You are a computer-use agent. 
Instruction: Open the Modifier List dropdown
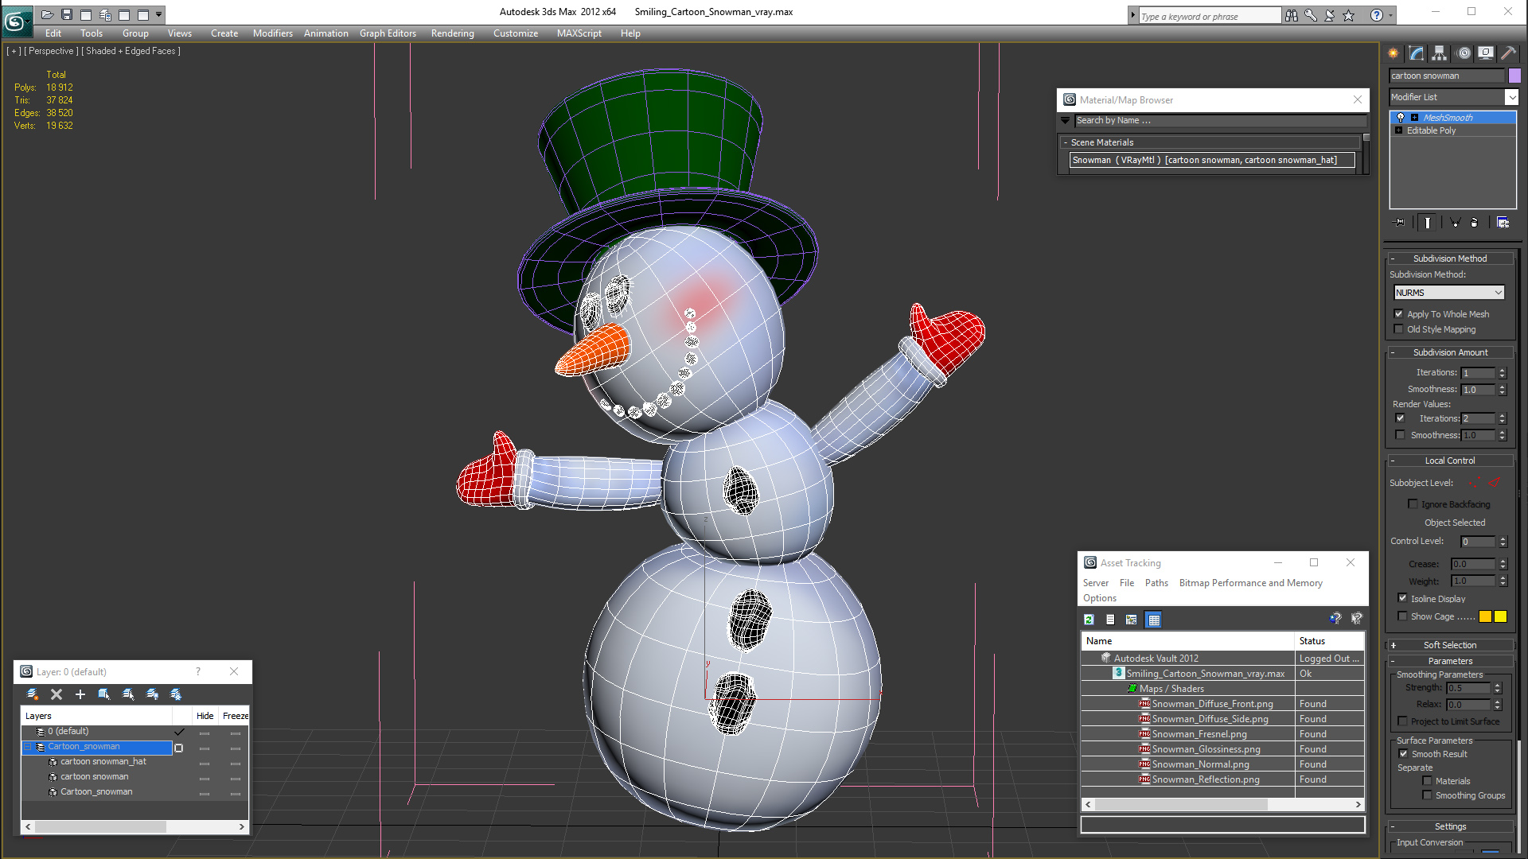(1511, 97)
